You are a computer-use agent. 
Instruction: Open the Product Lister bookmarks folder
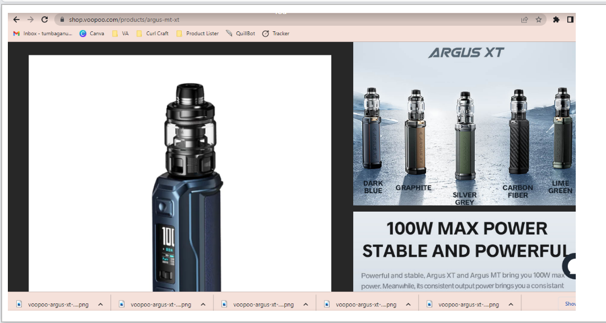(x=197, y=34)
